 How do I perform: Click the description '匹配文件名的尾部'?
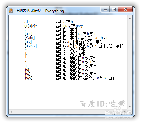tap(70, 54)
